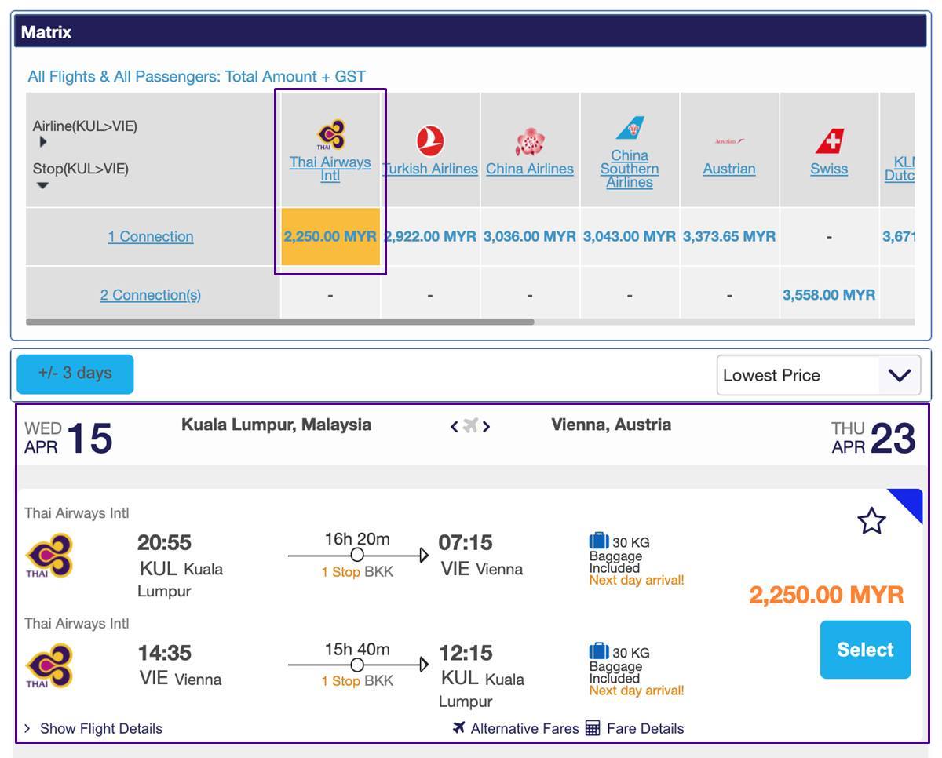
Task: Click the 1 Stop BKK label on the 16h 20m flight
Action: [x=357, y=572]
